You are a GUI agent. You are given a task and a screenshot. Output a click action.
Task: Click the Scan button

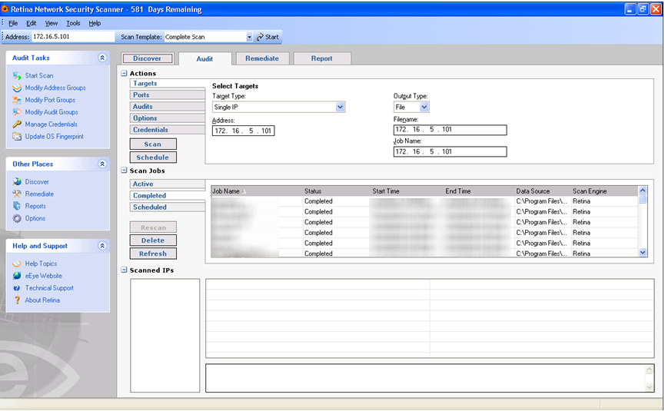(x=153, y=144)
